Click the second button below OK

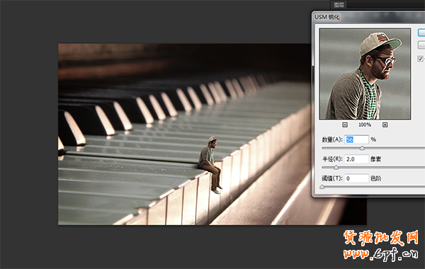pos(421,45)
